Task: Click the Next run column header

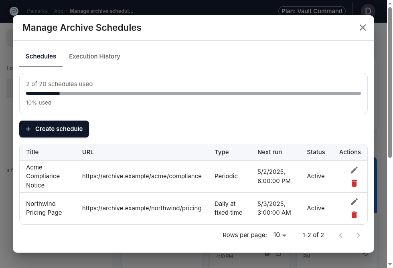Action: [x=269, y=152]
